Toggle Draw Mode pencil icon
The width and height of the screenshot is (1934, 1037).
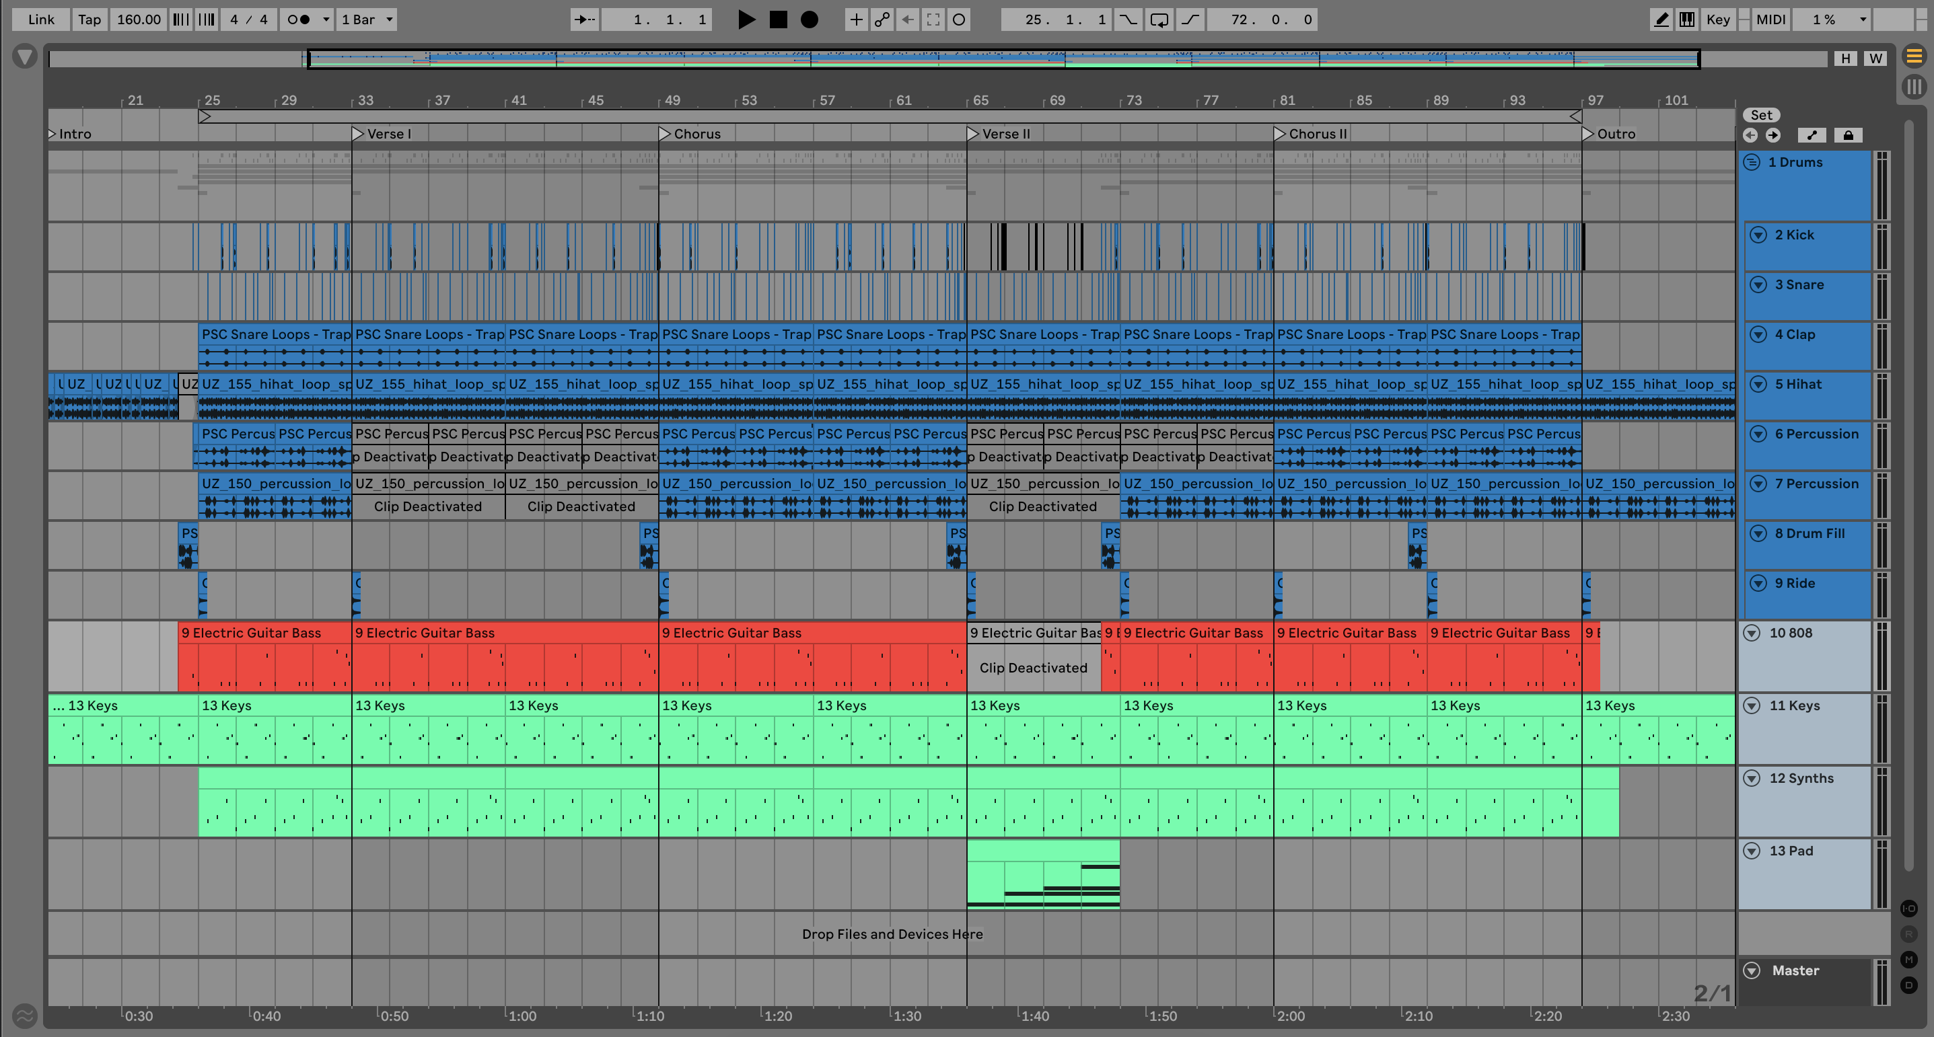(x=1661, y=20)
